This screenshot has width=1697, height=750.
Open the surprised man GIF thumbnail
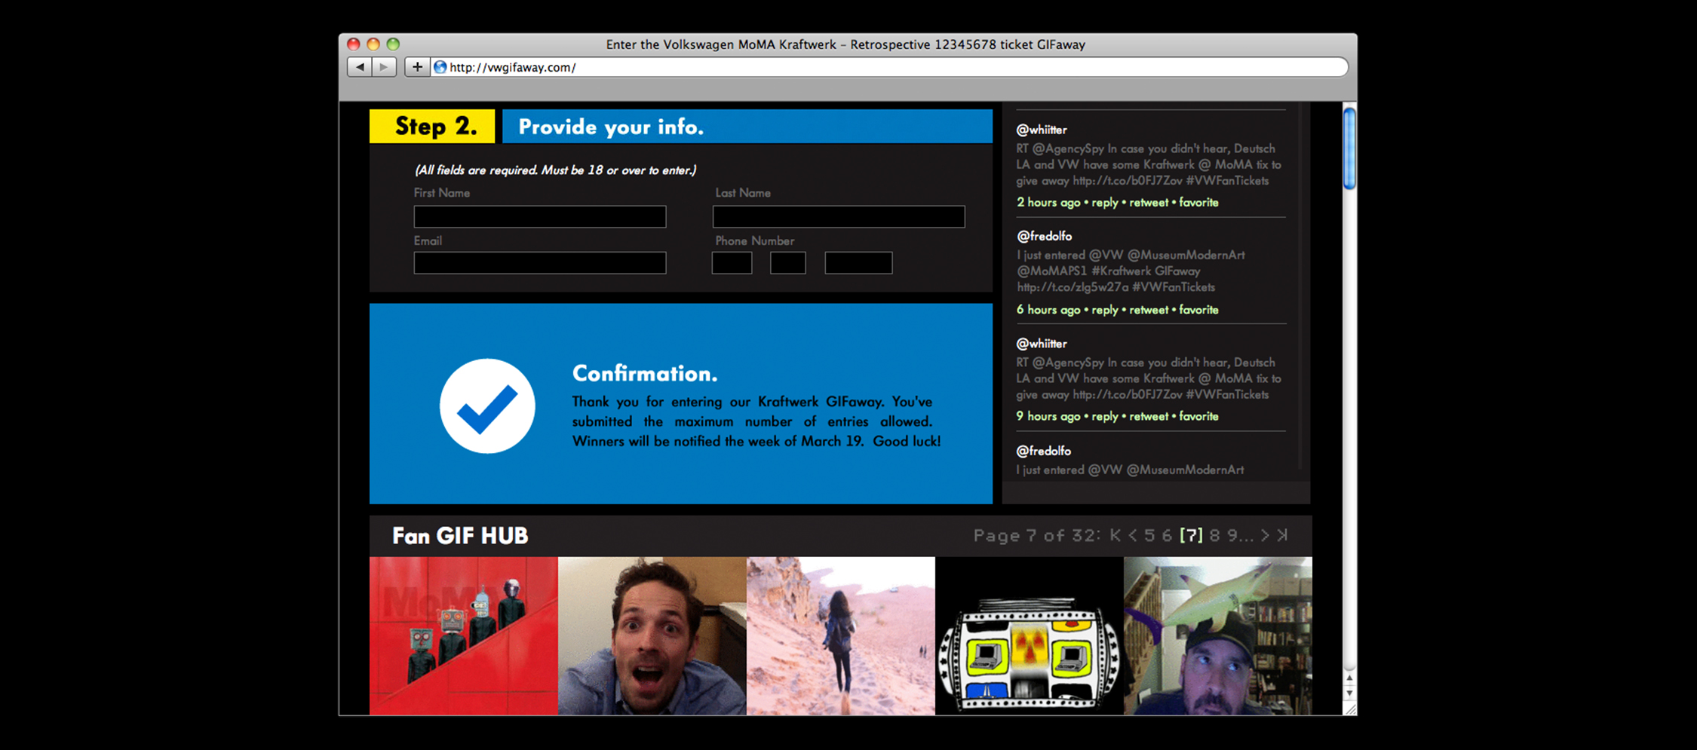tap(652, 636)
